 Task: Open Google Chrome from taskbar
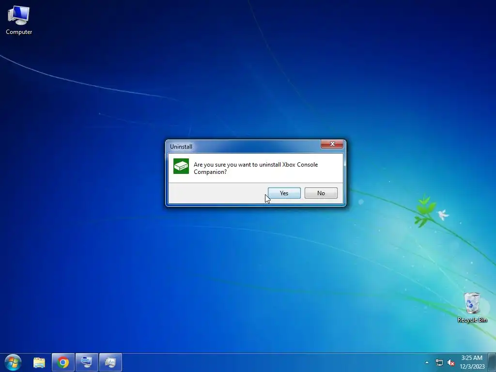tap(63, 362)
